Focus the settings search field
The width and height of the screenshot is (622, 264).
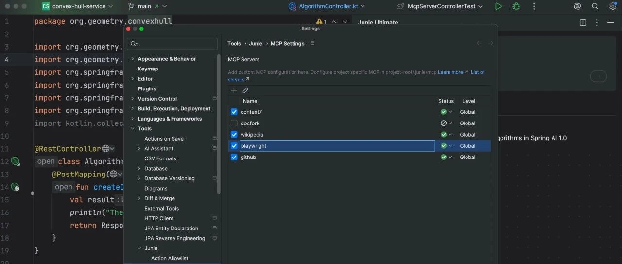172,44
